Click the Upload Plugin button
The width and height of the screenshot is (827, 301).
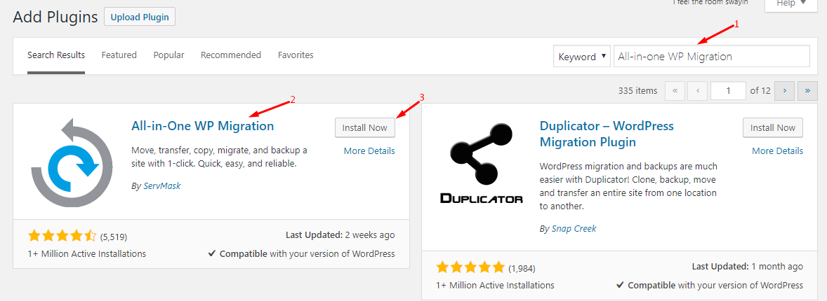click(x=140, y=17)
